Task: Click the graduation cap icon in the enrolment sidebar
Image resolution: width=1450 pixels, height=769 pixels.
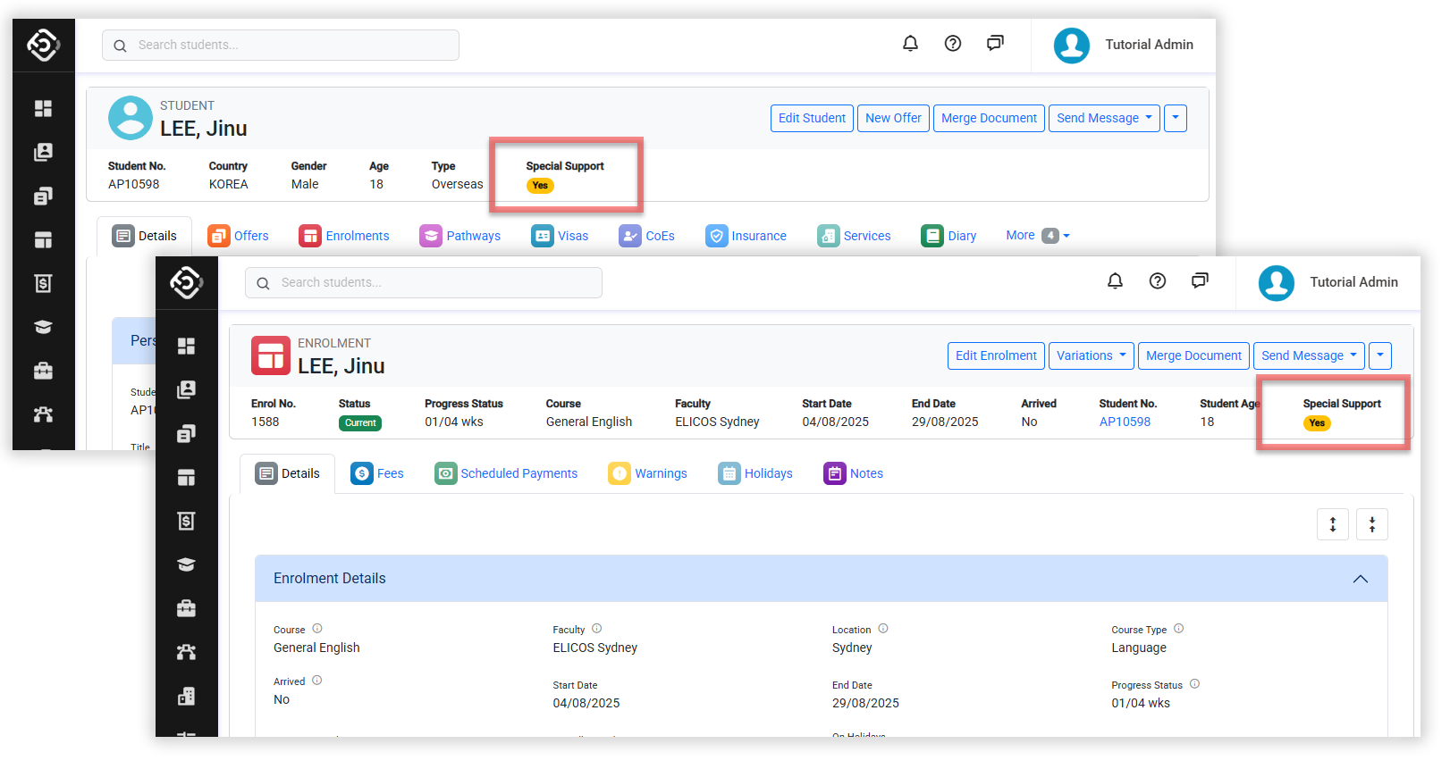Action: 186,564
